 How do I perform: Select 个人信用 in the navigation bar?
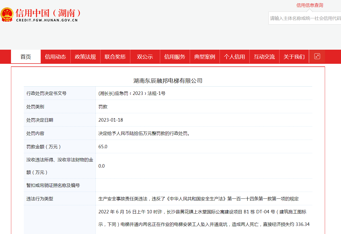pos(234,57)
